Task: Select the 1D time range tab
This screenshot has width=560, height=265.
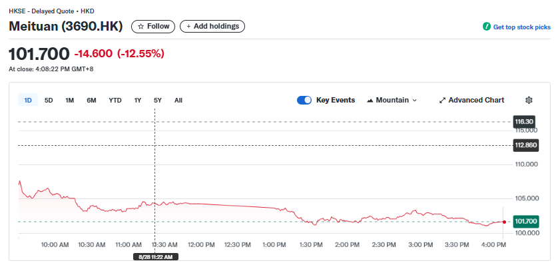Action: 28,101
